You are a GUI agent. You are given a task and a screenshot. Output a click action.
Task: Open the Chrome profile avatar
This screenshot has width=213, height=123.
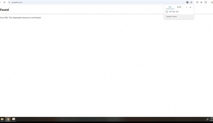212,2
